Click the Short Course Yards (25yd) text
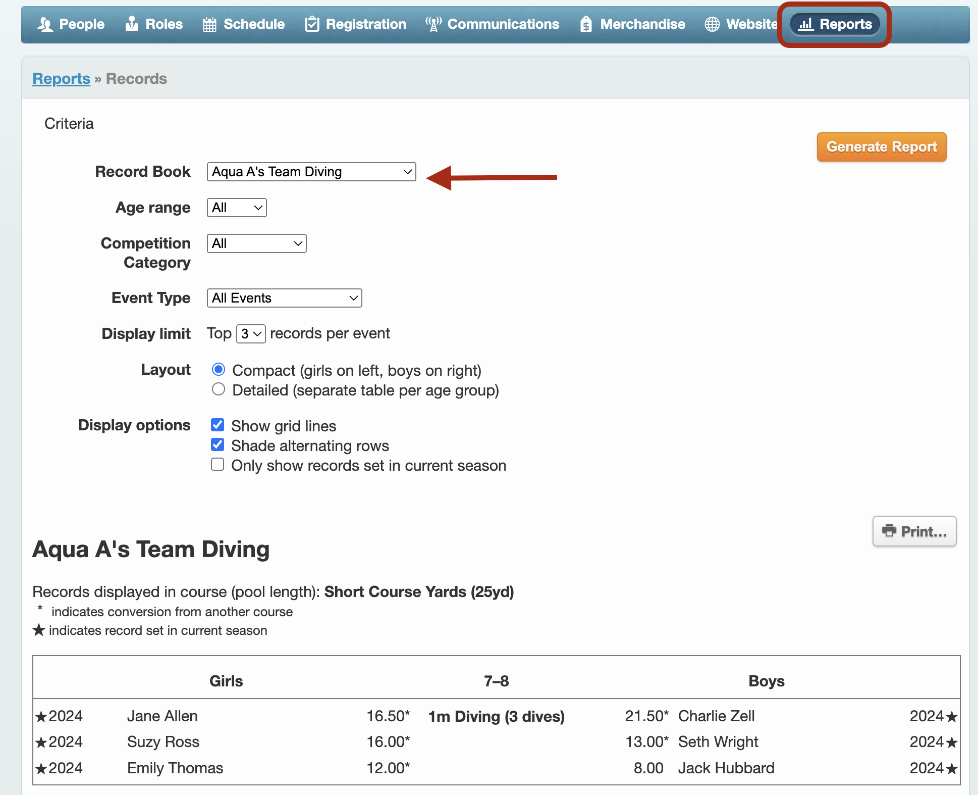978x795 pixels. click(x=419, y=592)
